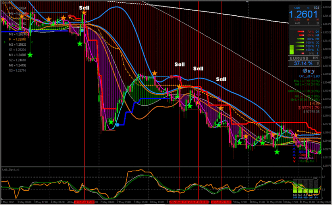Click the 7 May 09:00 time axis label
This screenshot has width=332, height=205.
[125, 202]
